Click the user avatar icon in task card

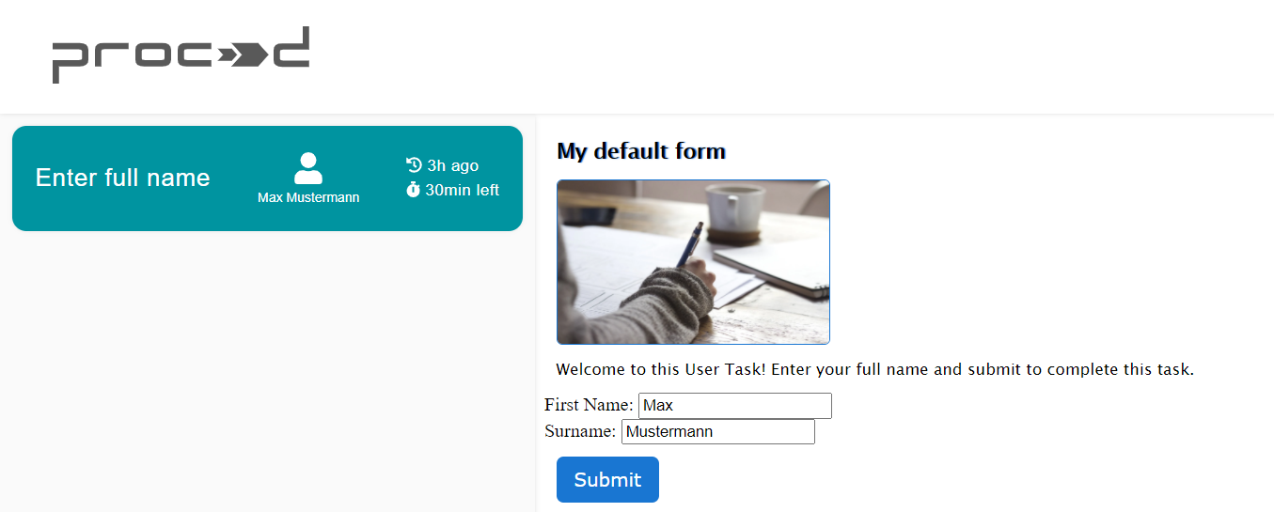pos(308,168)
